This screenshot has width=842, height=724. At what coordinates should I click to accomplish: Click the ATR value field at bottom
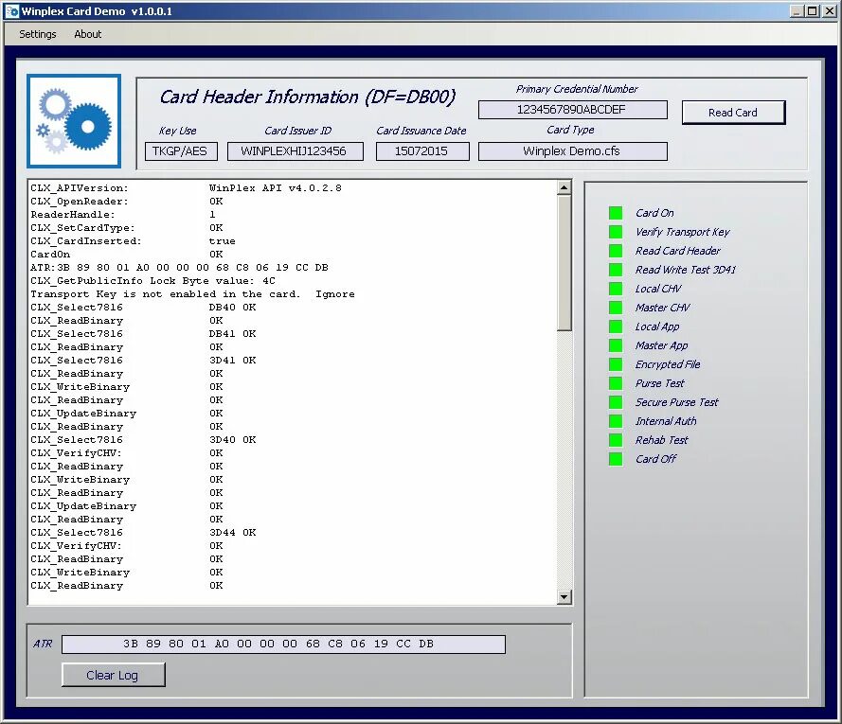point(283,645)
